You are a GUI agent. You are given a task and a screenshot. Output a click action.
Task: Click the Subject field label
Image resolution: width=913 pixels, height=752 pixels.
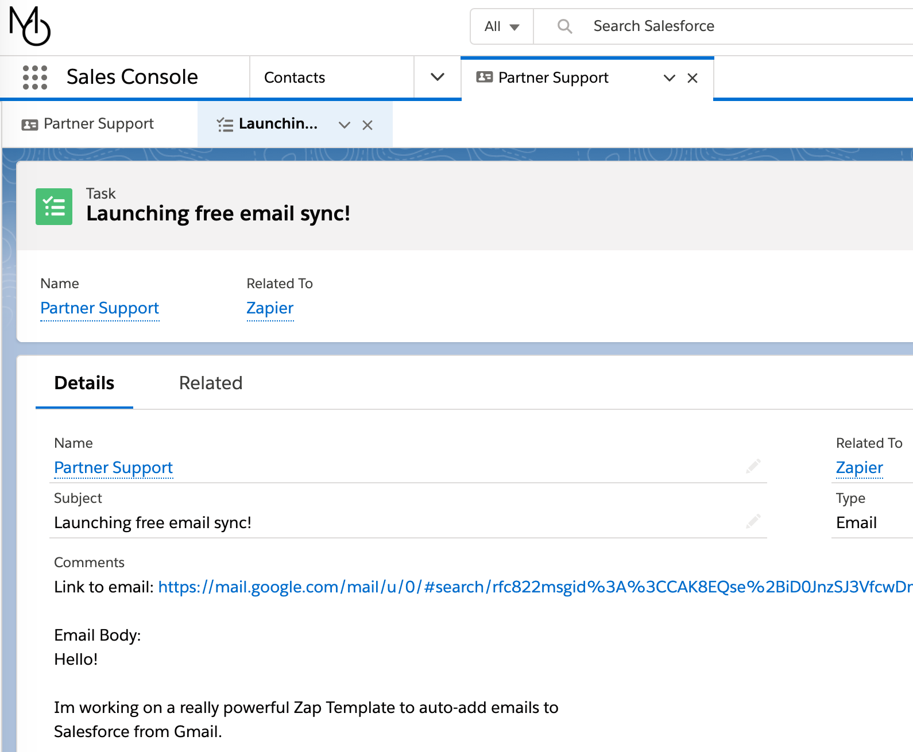click(x=78, y=498)
